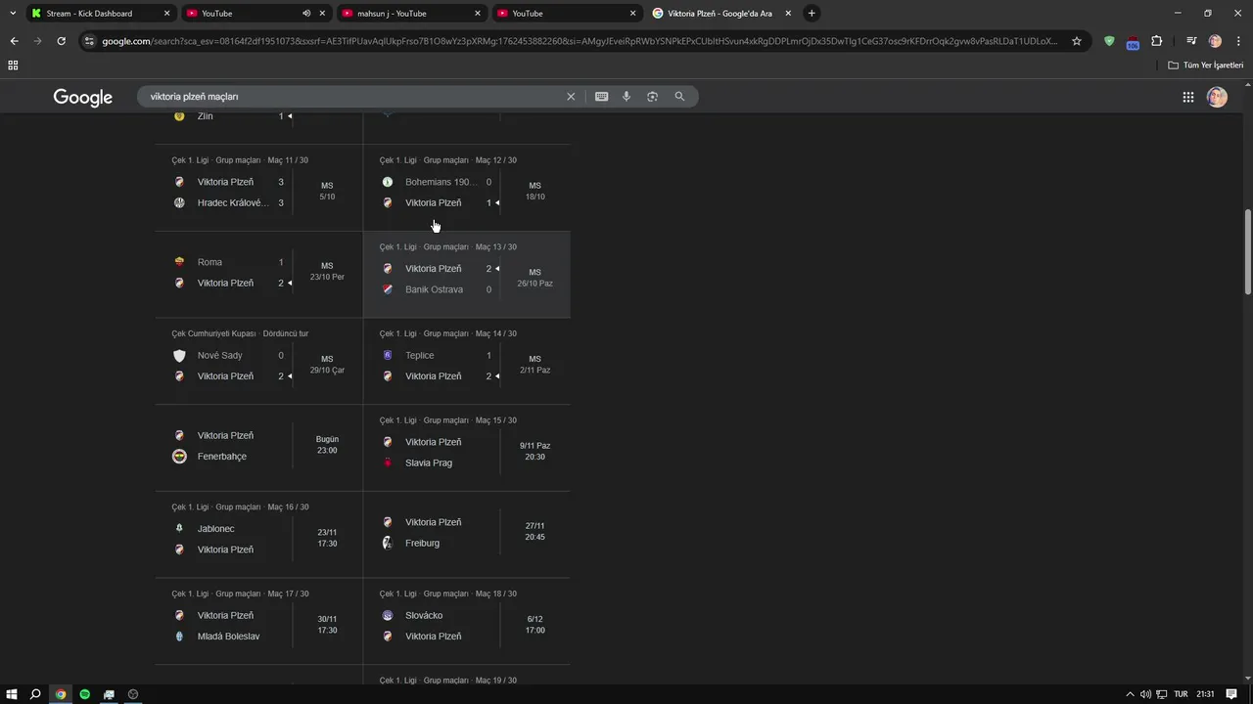Viewport: 1253px width, 704px height.
Task: Go to the Google homepage logo
Action: coord(83,97)
